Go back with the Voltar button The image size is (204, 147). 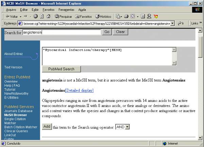(12, 17)
